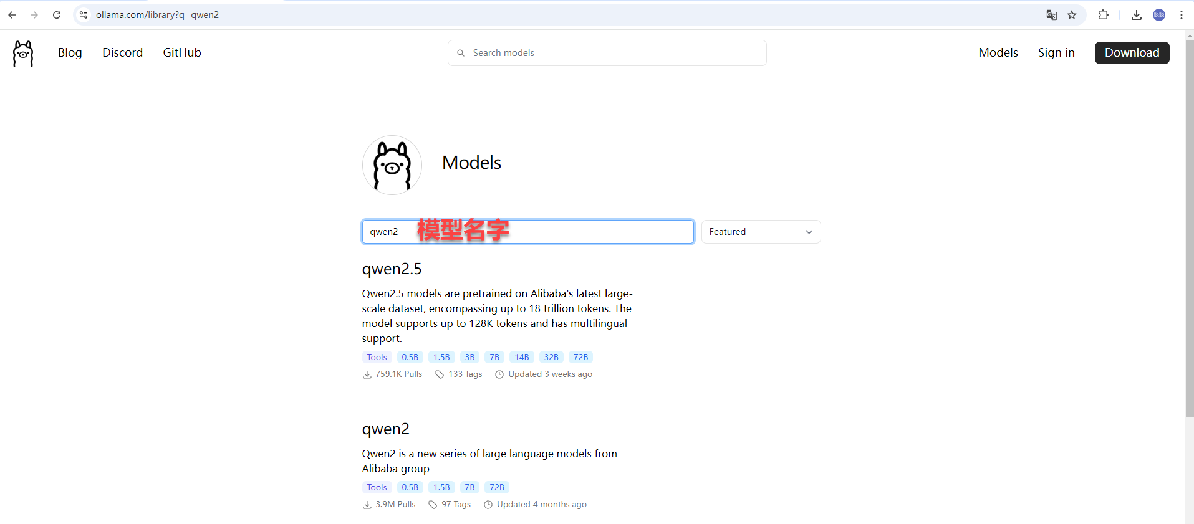The width and height of the screenshot is (1194, 524).
Task: Click the 133 Tags text
Action: point(466,374)
